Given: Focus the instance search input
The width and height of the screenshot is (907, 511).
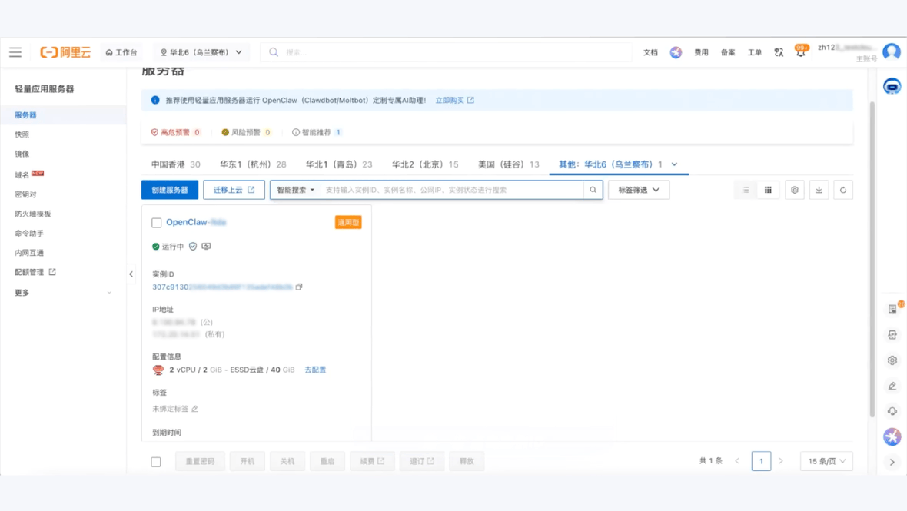Looking at the screenshot, I should coord(451,190).
